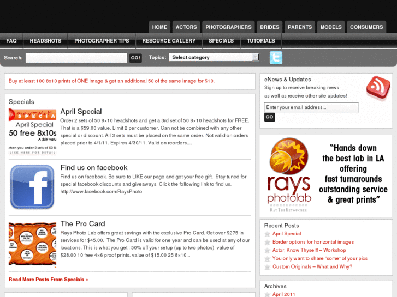Open the HEADSHOTS menu item
Image resolution: width=397 pixels, height=297 pixels.
(x=45, y=41)
